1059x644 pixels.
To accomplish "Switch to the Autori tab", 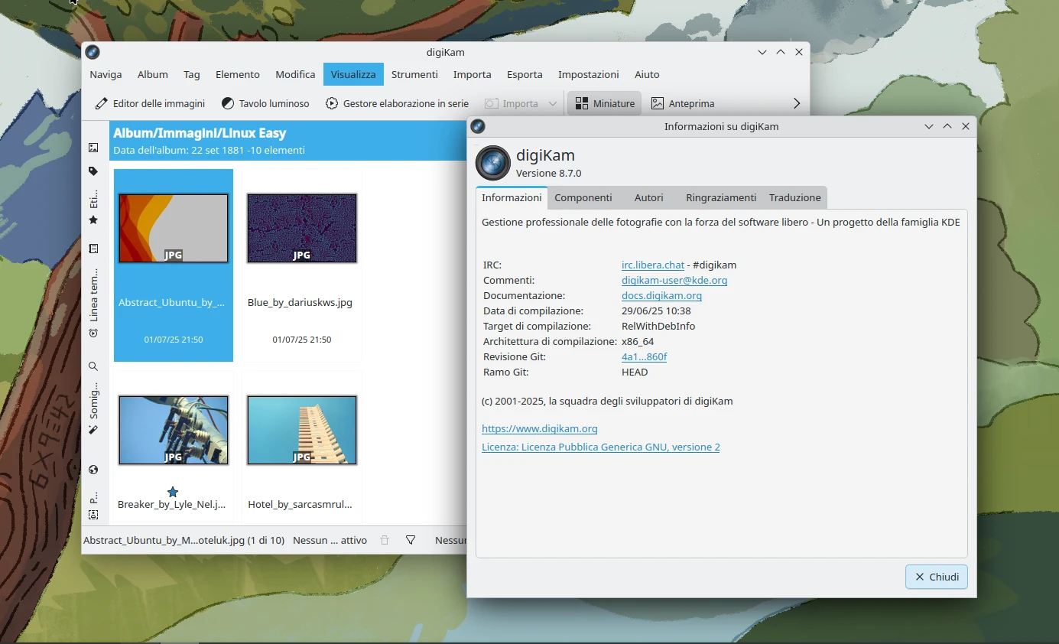I will click(648, 197).
